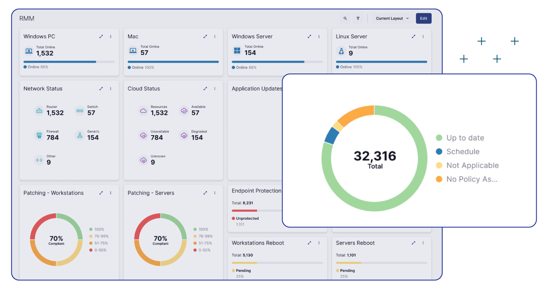Toggle the Not Applicable legend item
Viewport: 548px width, 305px height.
472,165
